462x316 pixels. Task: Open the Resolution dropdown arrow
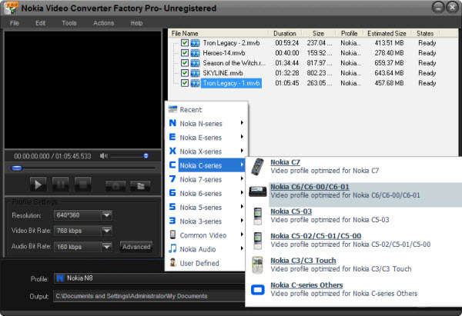(107, 215)
